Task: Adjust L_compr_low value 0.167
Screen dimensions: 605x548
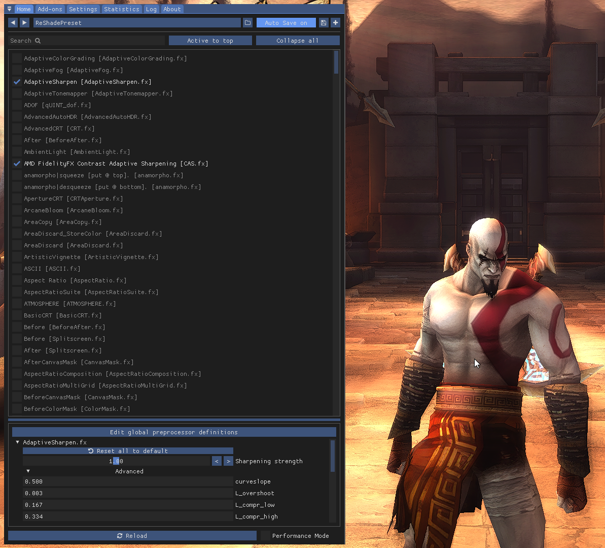Action: 128,505
